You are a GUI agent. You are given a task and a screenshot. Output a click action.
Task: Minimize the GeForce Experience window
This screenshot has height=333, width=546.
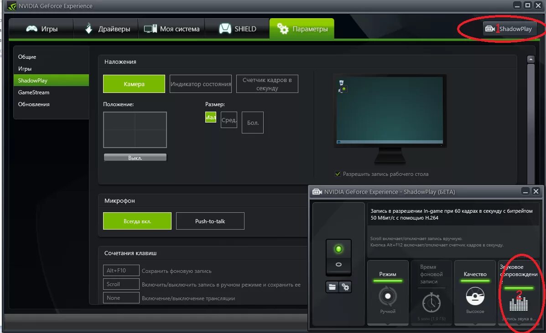click(517, 5)
